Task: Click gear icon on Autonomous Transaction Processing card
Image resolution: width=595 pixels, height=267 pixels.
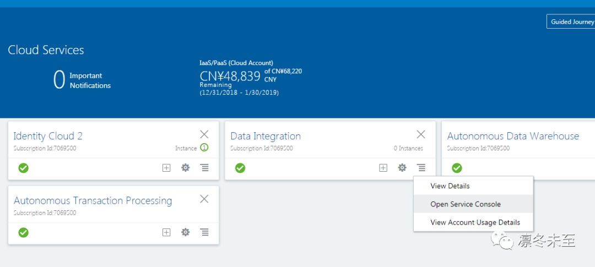Action: coord(186,232)
